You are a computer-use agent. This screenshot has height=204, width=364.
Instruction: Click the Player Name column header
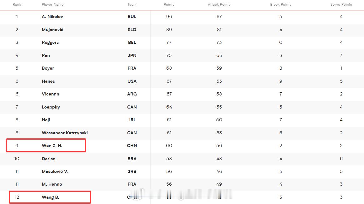point(52,4)
